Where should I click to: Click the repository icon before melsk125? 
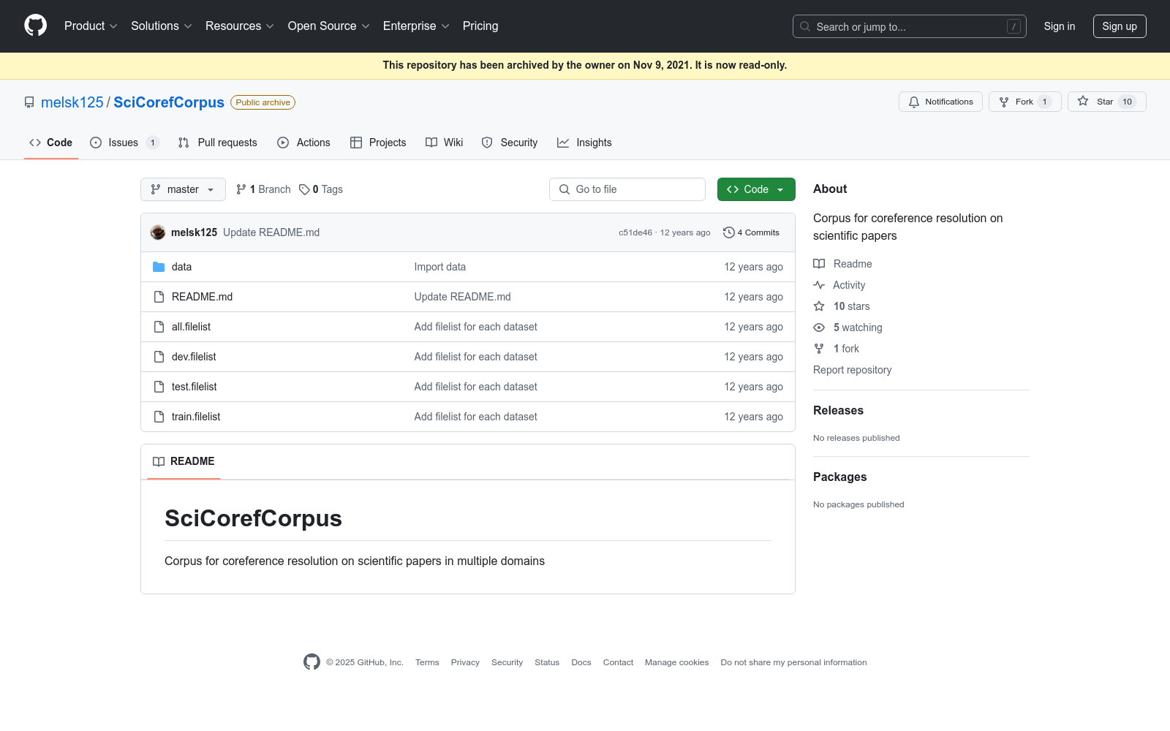pos(29,102)
